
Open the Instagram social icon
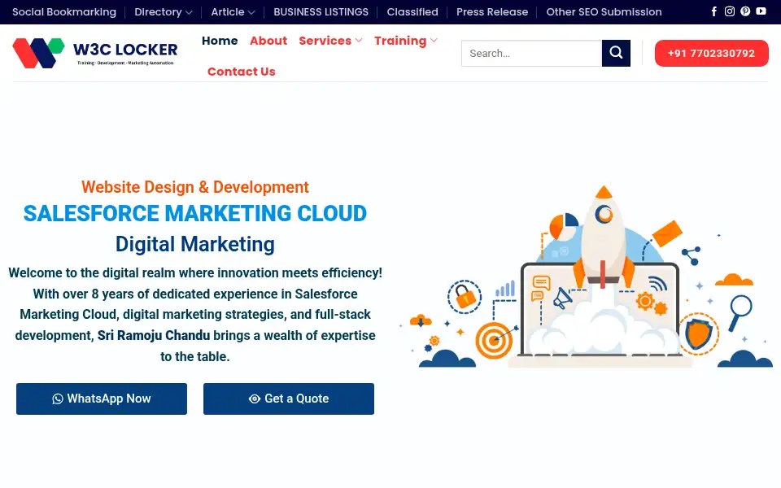729,11
